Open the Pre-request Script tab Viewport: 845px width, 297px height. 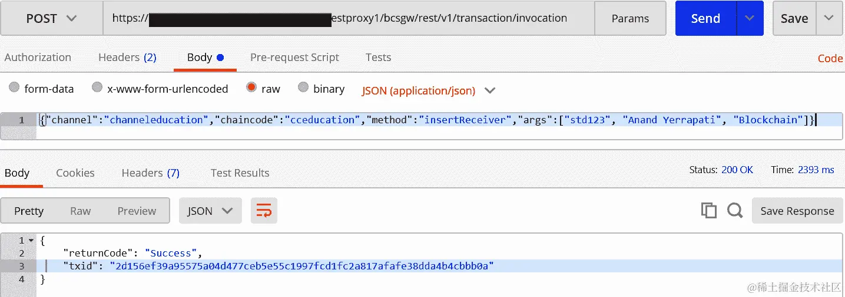[x=294, y=58]
